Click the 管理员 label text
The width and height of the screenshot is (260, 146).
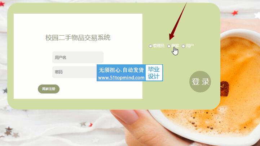click(159, 46)
